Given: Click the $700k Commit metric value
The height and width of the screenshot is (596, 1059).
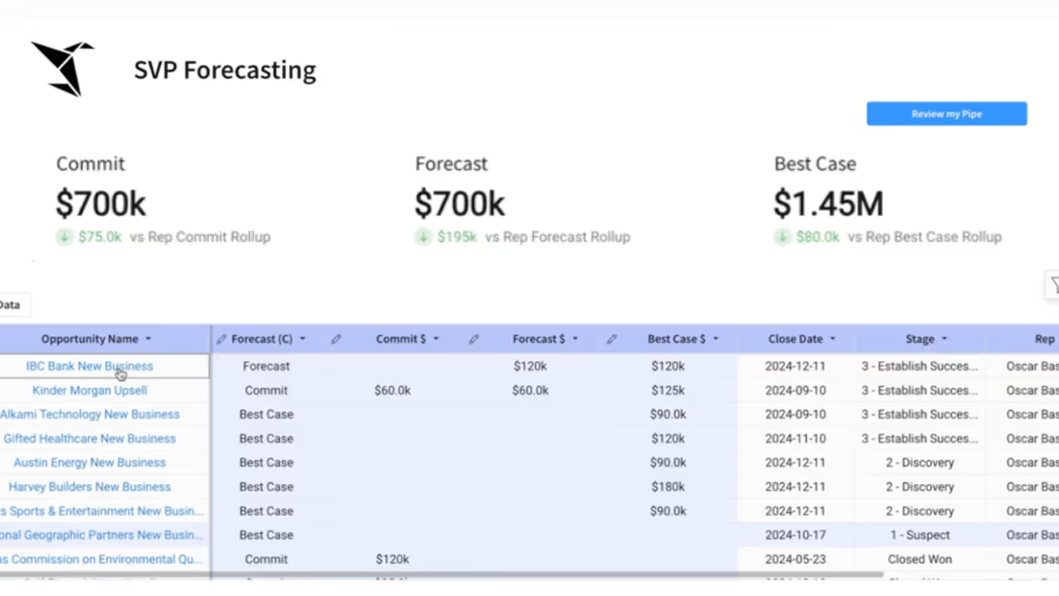Looking at the screenshot, I should [x=101, y=204].
